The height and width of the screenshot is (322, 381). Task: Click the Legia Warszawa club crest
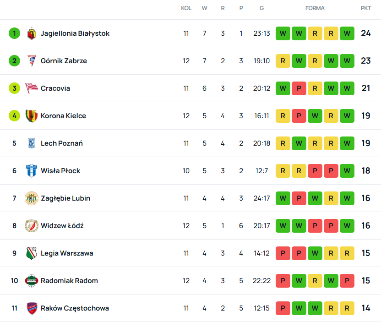click(x=31, y=253)
